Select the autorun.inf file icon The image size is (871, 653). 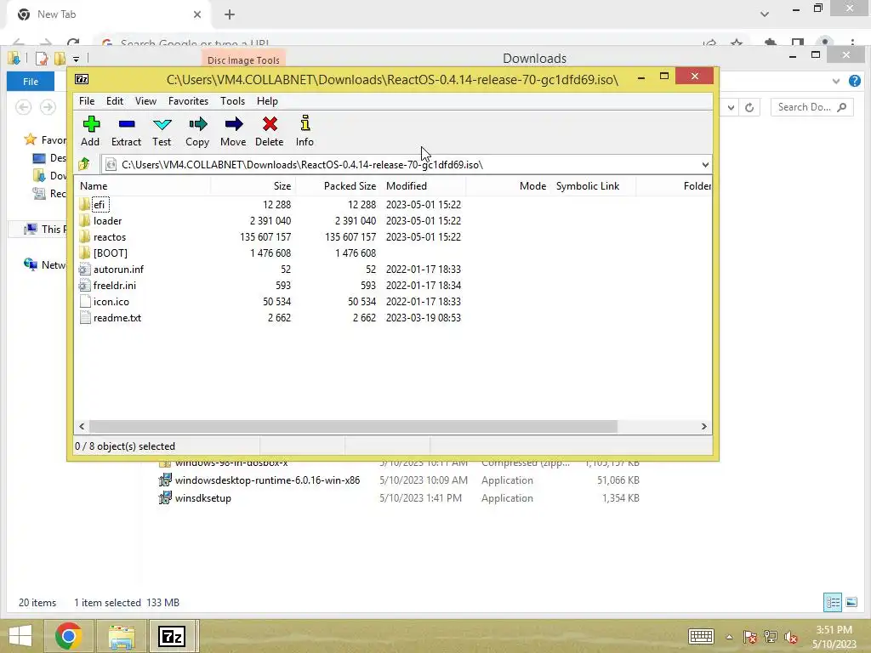84,270
